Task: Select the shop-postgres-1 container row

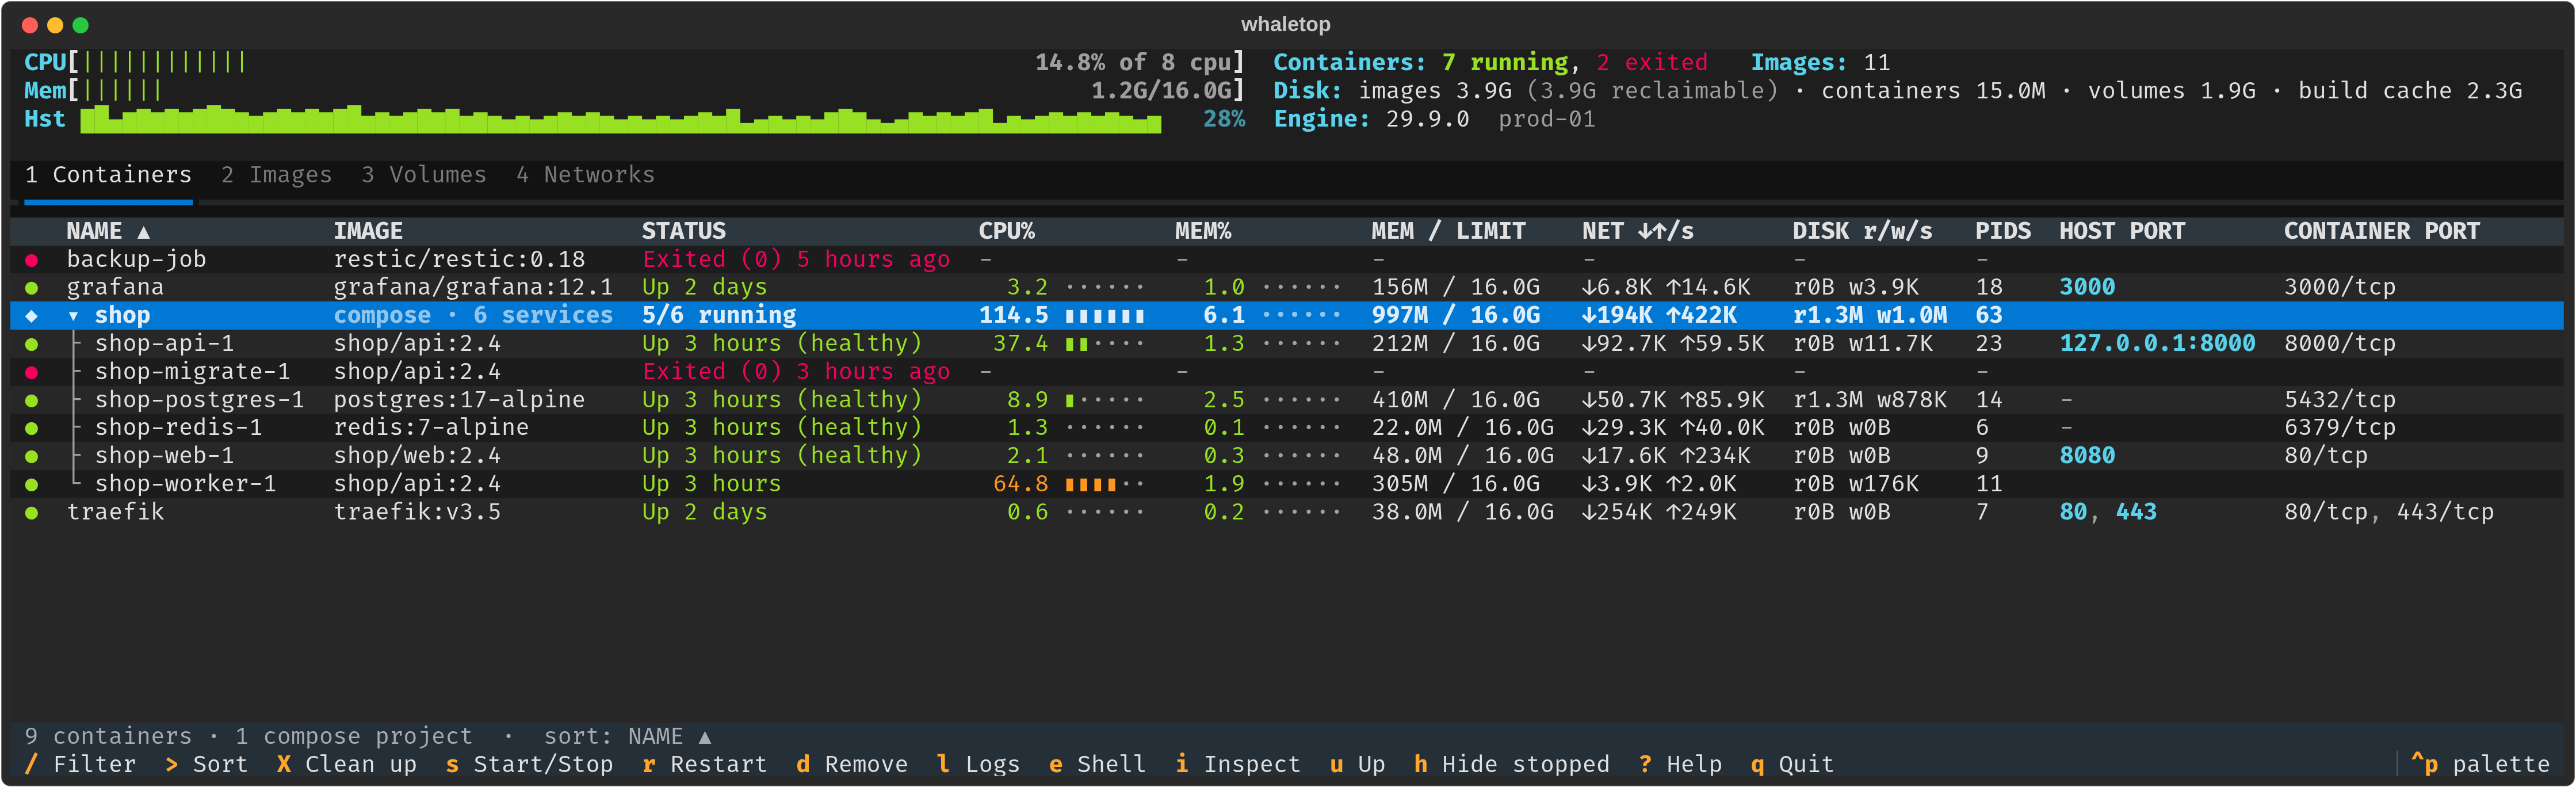Action: [1287, 400]
